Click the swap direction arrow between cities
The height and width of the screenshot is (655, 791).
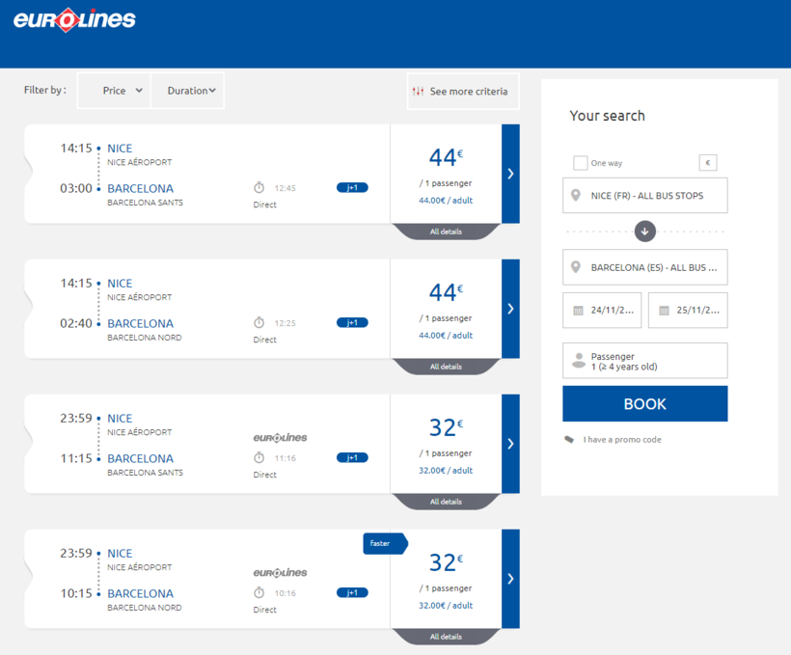click(x=645, y=231)
